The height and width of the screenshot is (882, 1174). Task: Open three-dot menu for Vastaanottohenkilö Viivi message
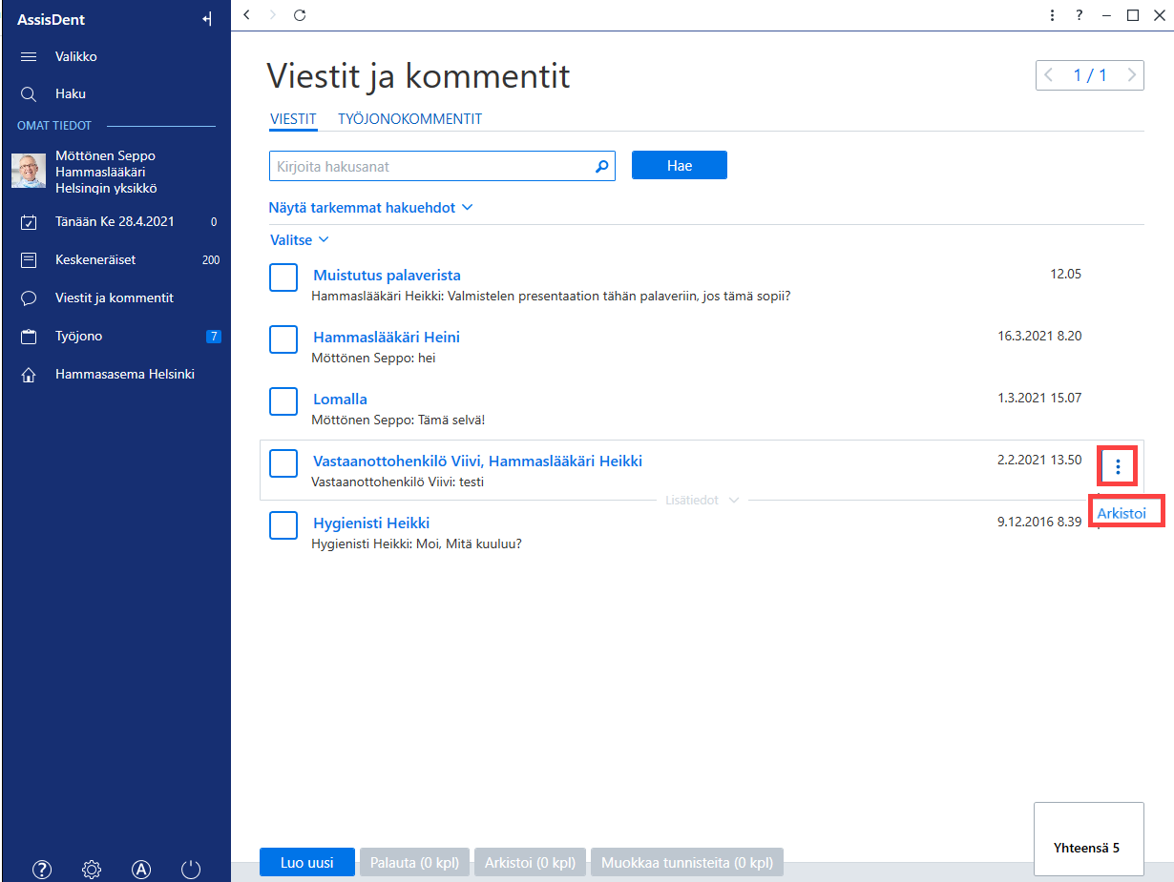(x=1118, y=466)
